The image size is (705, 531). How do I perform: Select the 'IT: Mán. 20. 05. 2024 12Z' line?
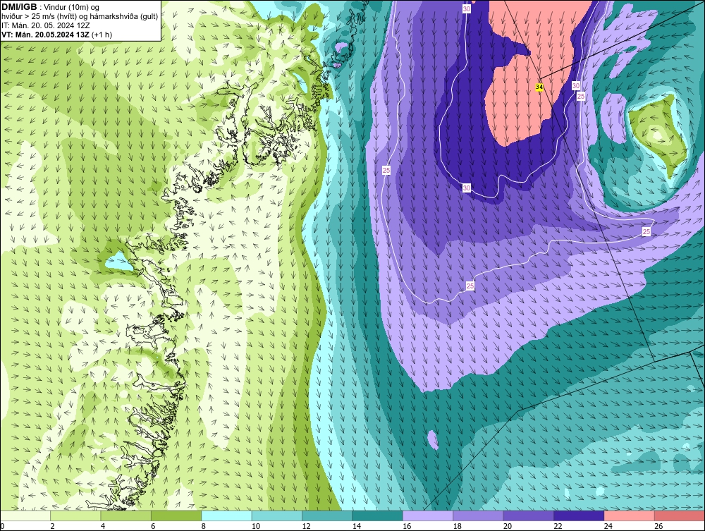coord(45,25)
